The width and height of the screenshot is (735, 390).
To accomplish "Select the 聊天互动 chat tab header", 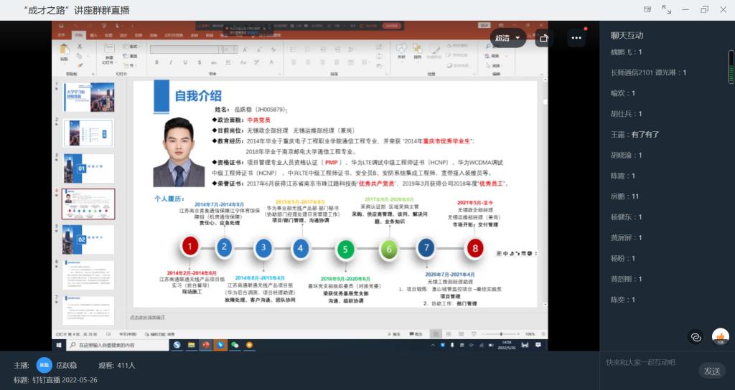I will [x=627, y=35].
